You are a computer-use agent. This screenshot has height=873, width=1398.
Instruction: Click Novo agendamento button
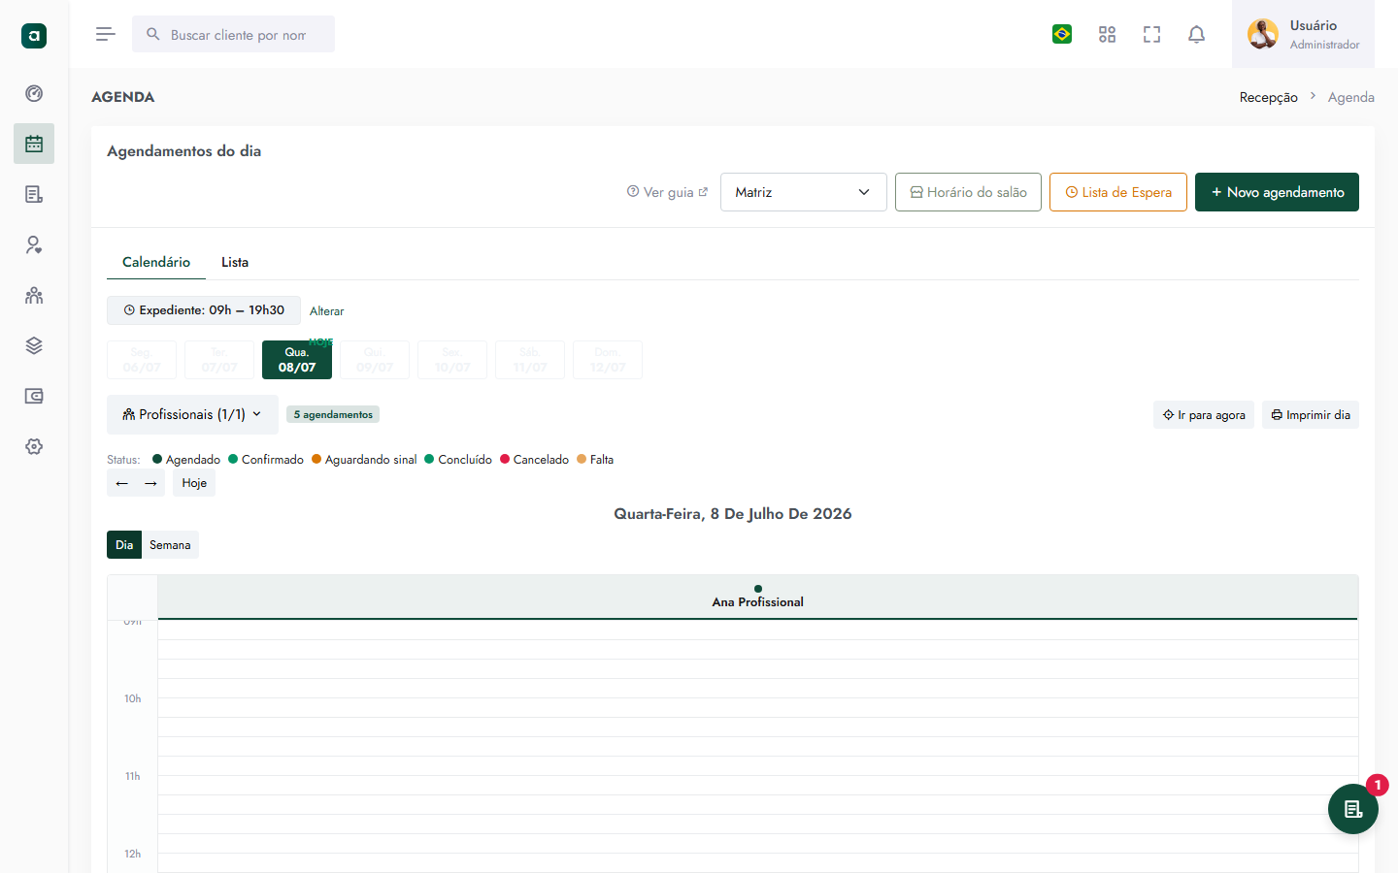pos(1277,192)
